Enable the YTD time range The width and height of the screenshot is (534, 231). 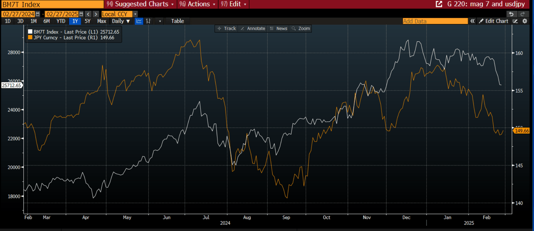(60, 21)
